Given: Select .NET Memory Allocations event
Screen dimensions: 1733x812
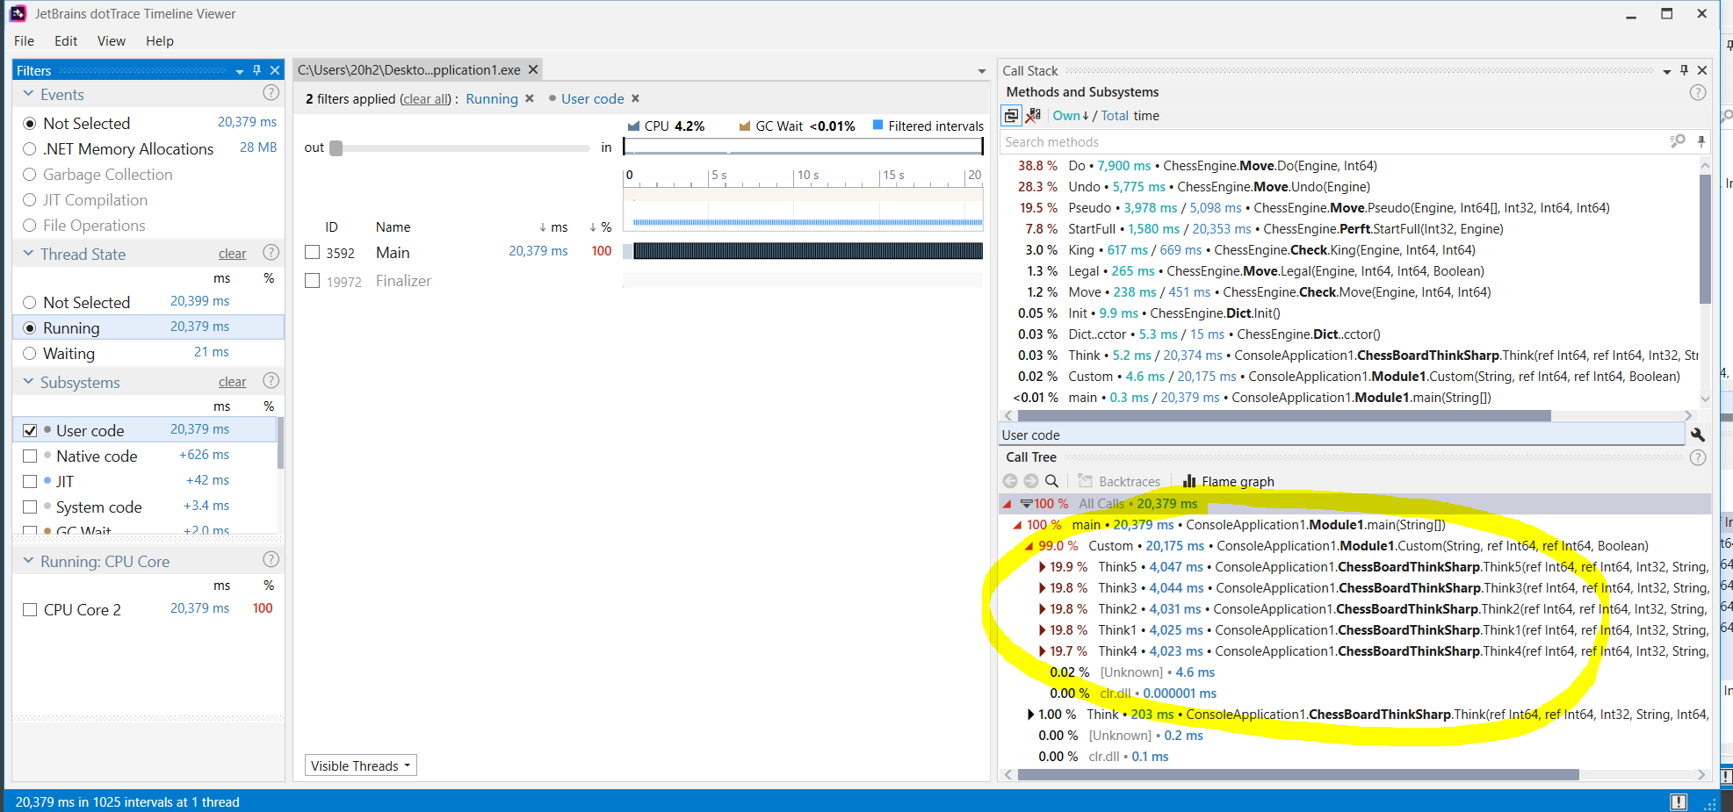Looking at the screenshot, I should pyautogui.click(x=30, y=149).
